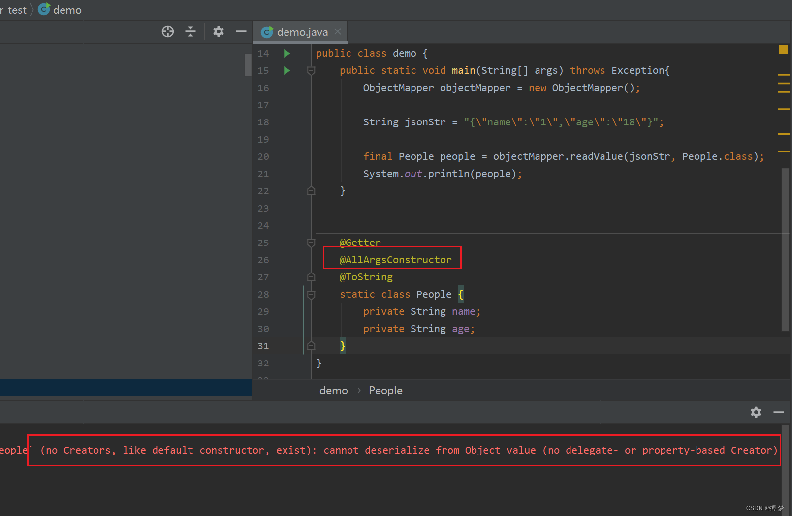Open run panel settings gear icon
The height and width of the screenshot is (516, 792).
click(x=756, y=412)
